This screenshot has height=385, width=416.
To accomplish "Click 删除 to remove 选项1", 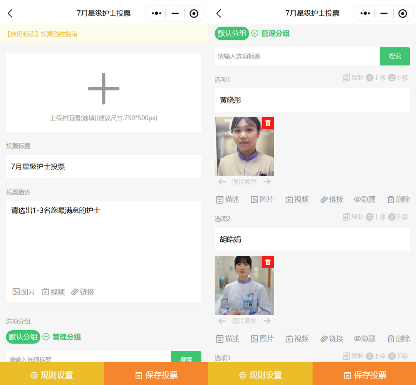I will pyautogui.click(x=399, y=199).
